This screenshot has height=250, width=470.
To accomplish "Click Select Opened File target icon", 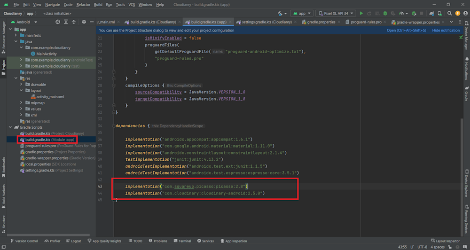I will coord(58,22).
